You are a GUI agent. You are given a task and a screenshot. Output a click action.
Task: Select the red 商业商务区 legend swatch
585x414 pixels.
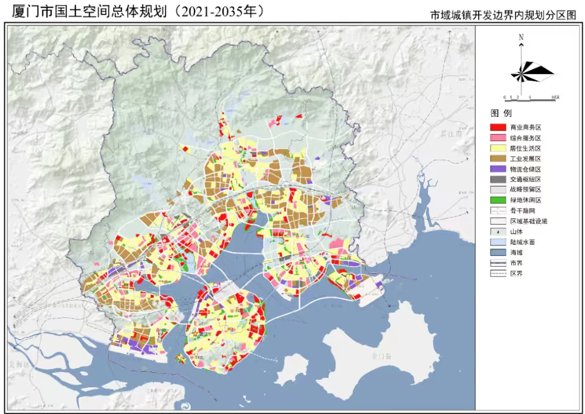pos(498,127)
